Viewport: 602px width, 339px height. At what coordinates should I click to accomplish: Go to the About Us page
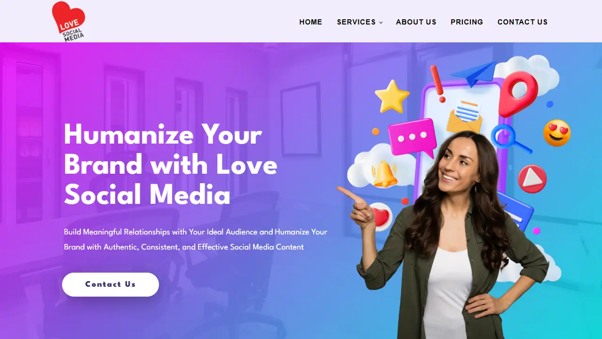[x=416, y=22]
